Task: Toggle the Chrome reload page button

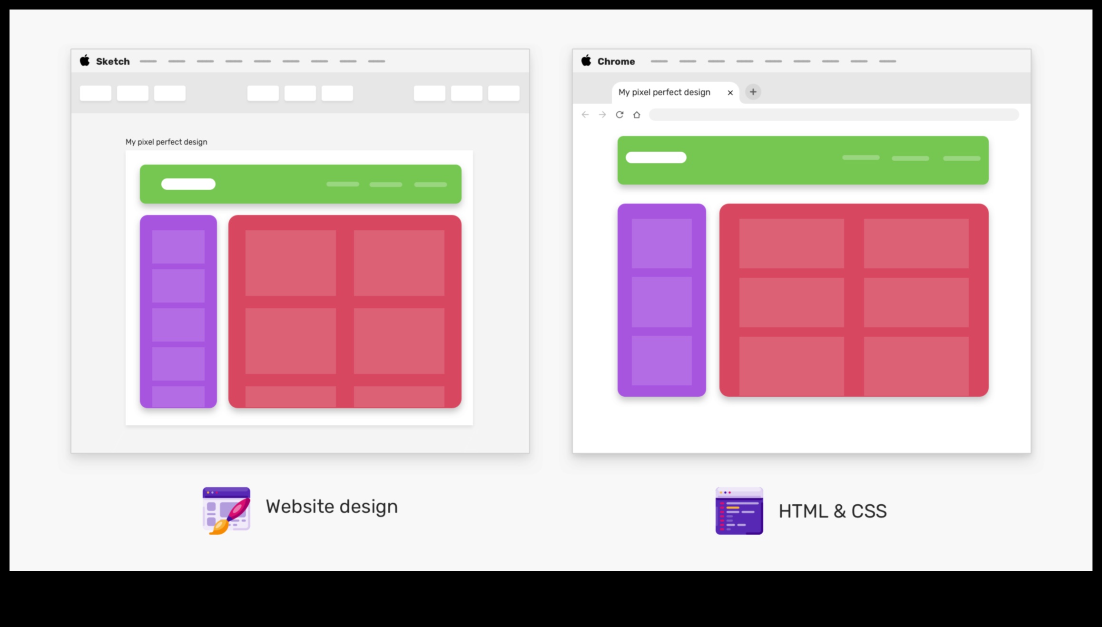Action: [619, 114]
